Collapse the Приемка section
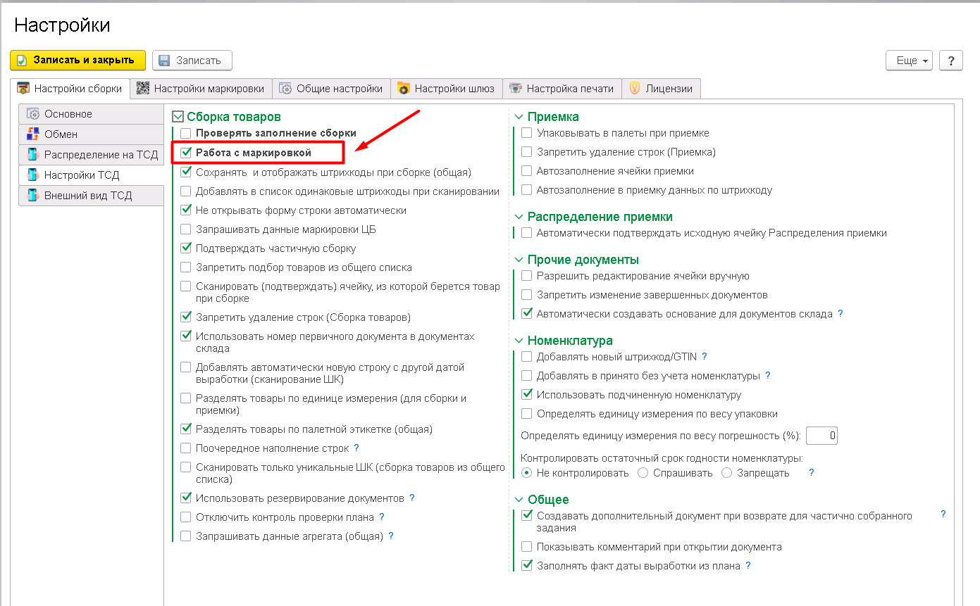Viewport: 980px width, 606px height. point(519,117)
